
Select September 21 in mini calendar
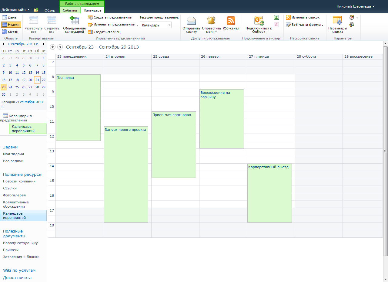pyautogui.click(x=37, y=80)
